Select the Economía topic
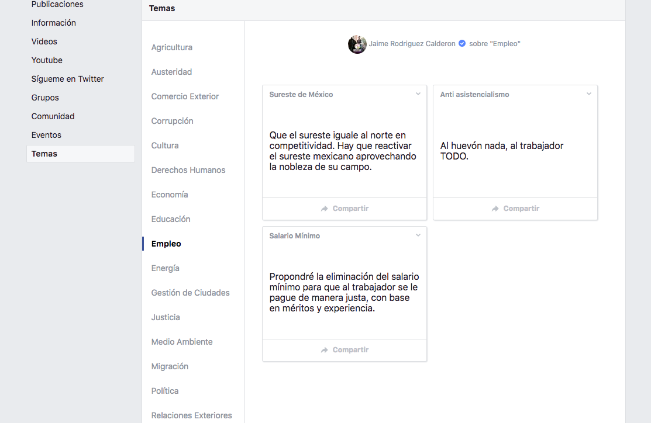The height and width of the screenshot is (423, 651). pyautogui.click(x=169, y=195)
